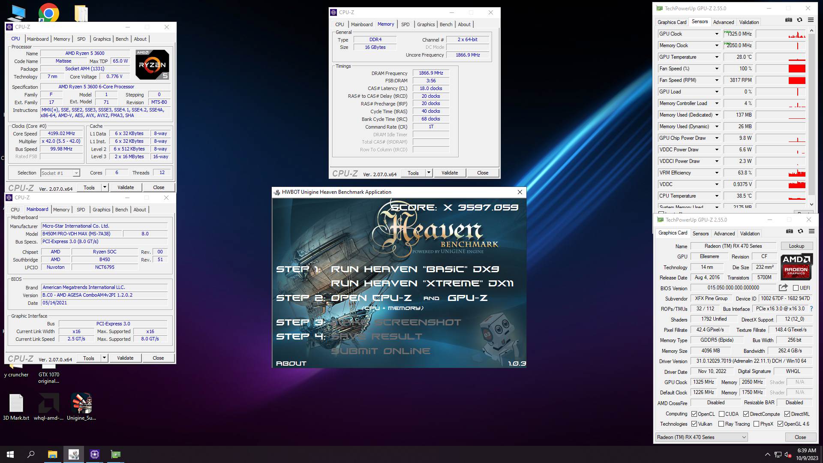Screen dimensions: 823x463
Task: Click GPU-Z taskbar icon
Action: [116, 454]
